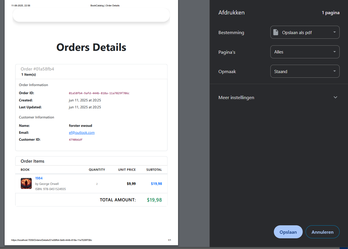Click the ISBN: 978-0451524935 text
348x249 pixels.
pos(50,189)
